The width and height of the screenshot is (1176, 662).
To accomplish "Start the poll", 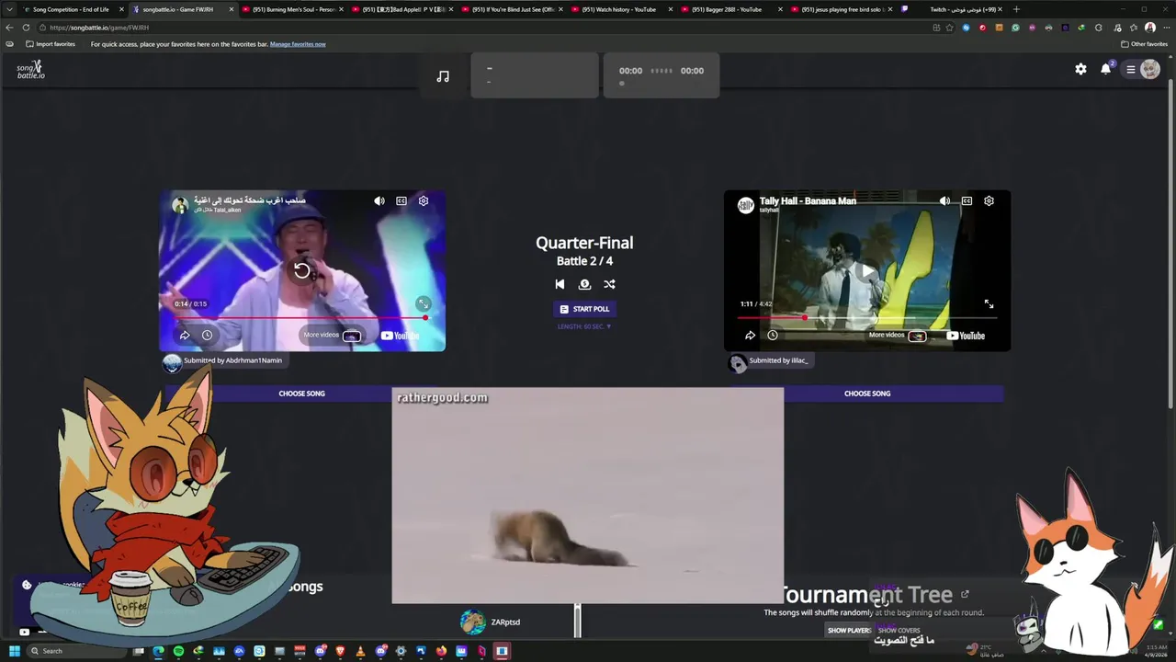I will click(x=584, y=309).
